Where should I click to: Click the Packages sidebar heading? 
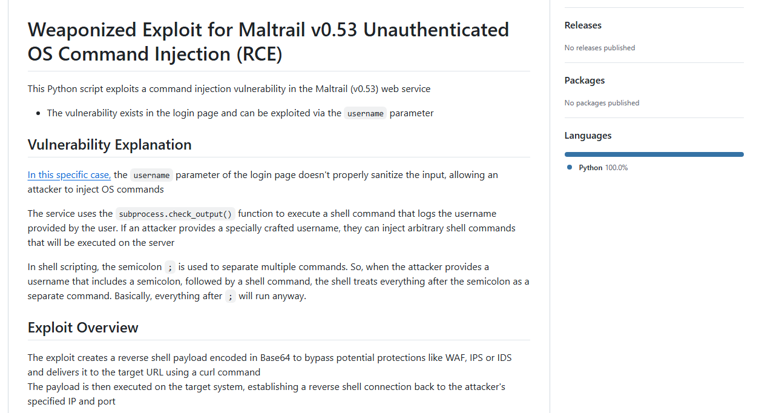(584, 81)
